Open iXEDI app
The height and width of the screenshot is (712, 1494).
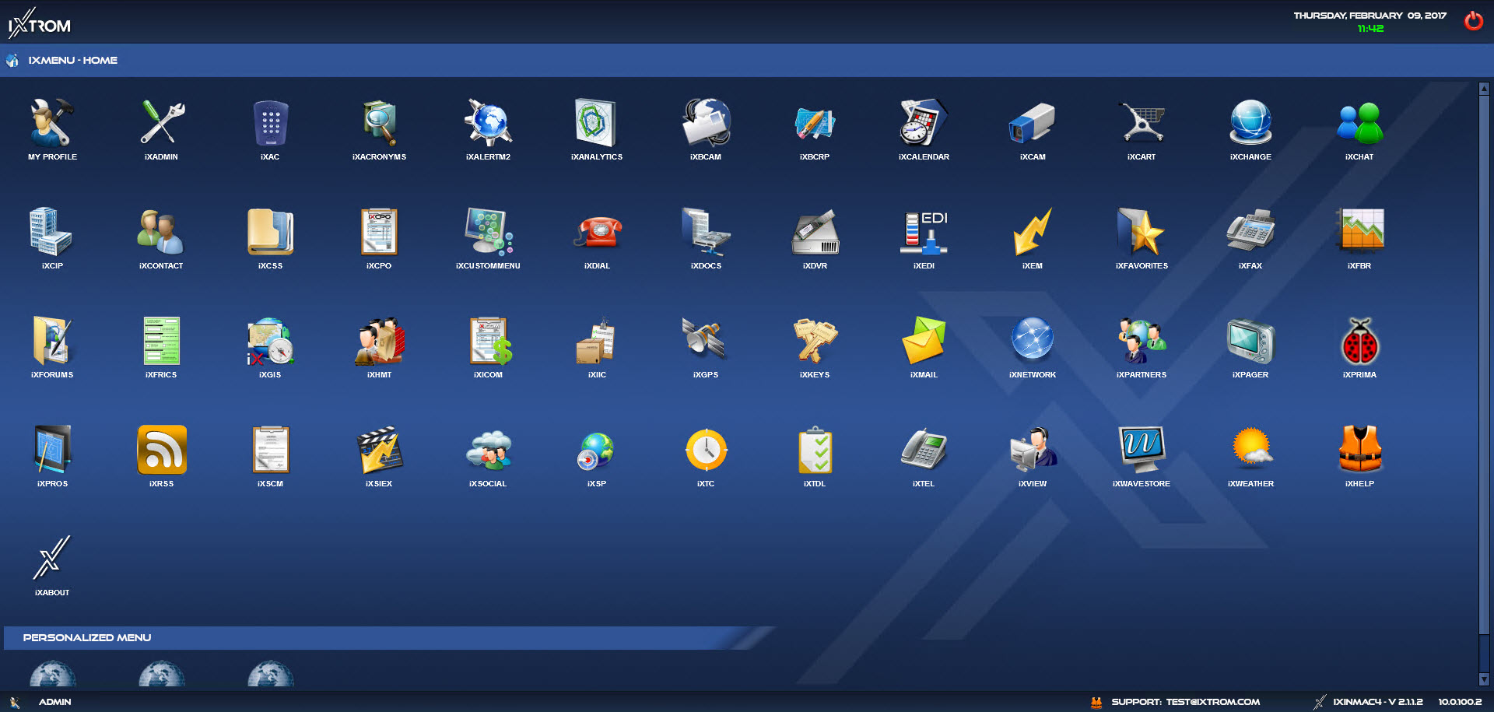pyautogui.click(x=924, y=232)
